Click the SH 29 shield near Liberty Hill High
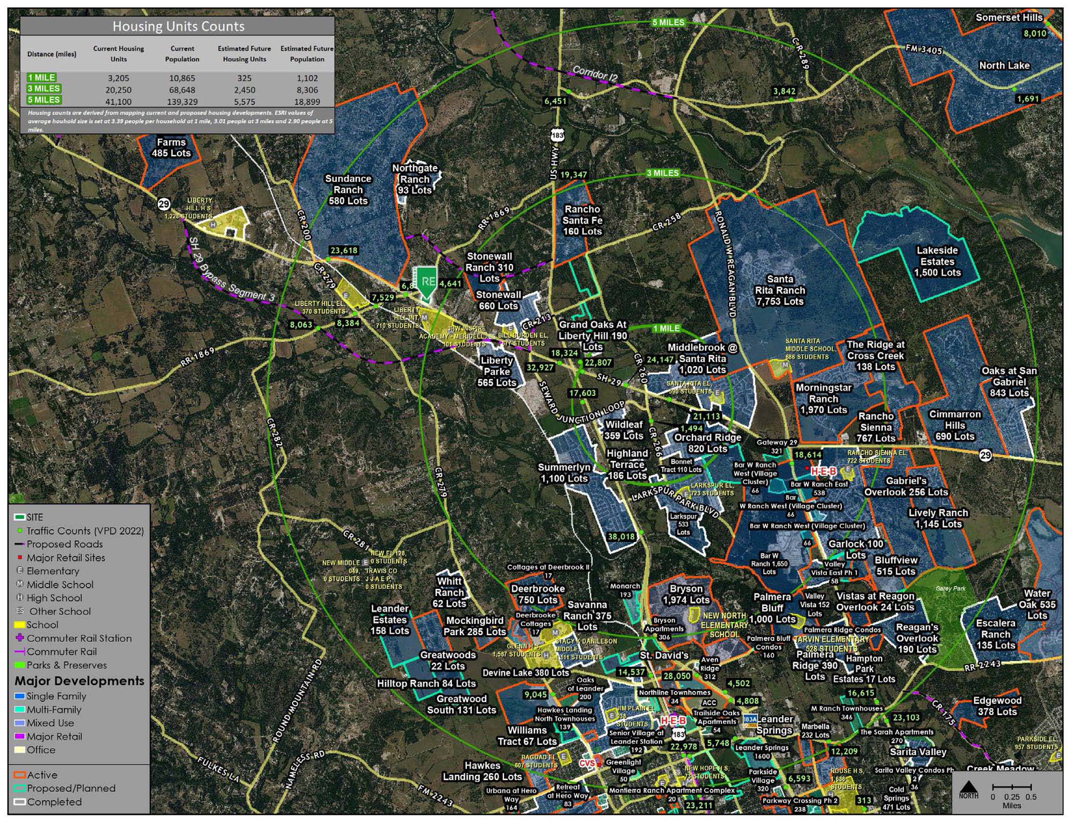Viewport: 1071px width, 834px height. tap(164, 204)
